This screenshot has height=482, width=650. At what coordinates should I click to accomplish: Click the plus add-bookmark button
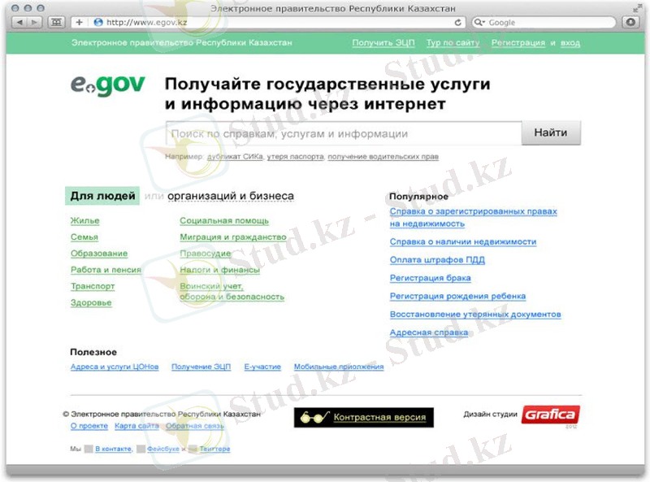(80, 23)
